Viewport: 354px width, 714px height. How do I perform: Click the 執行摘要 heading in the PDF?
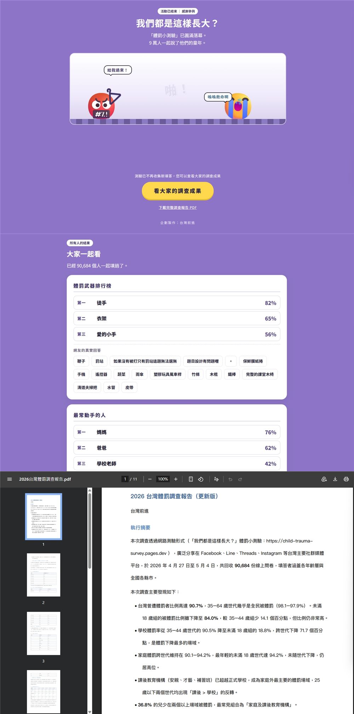pyautogui.click(x=141, y=527)
